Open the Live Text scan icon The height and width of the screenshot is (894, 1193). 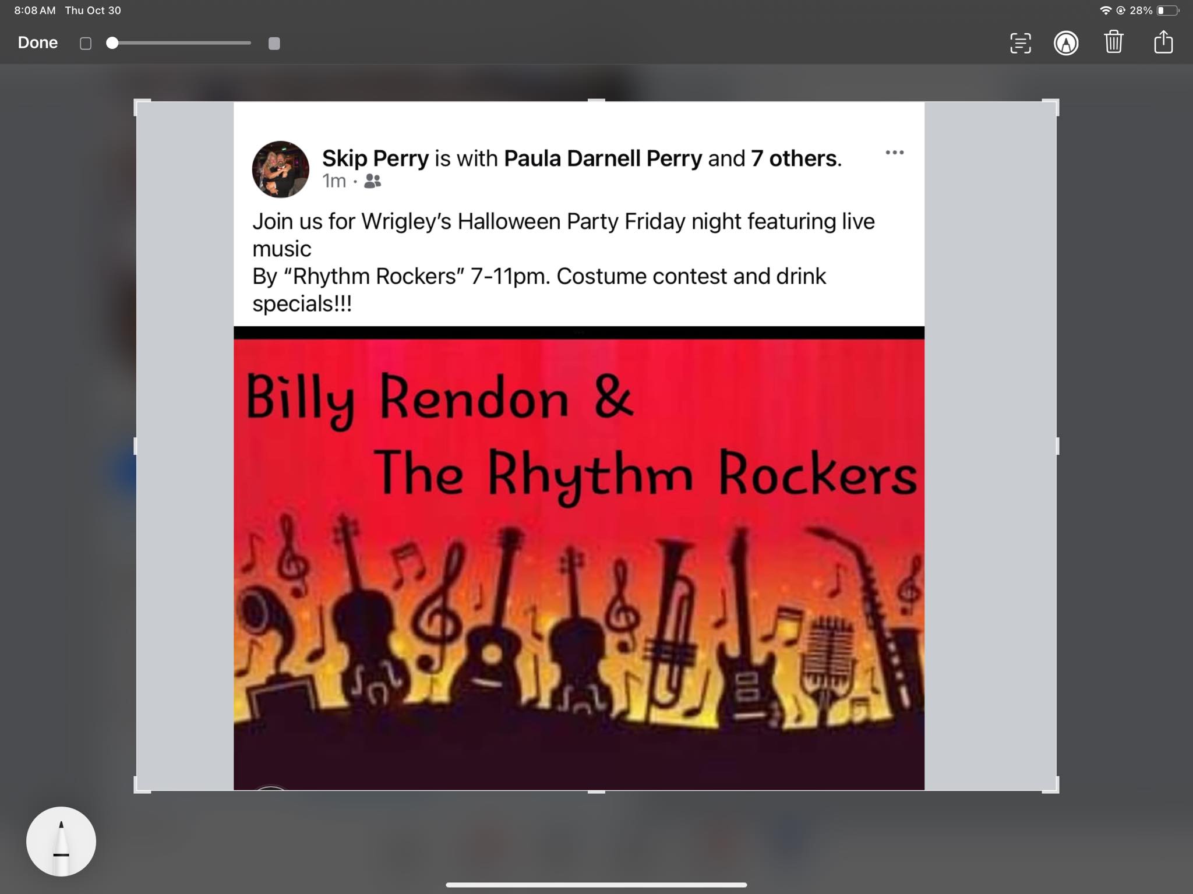(1020, 43)
